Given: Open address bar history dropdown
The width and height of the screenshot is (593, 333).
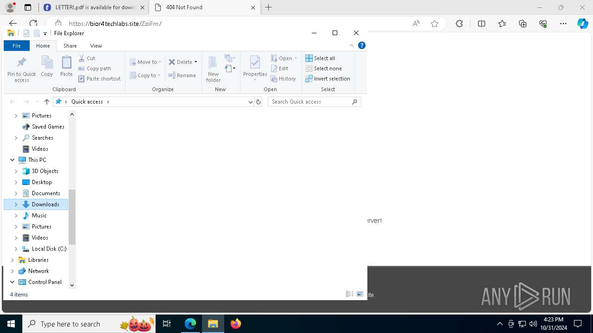Looking at the screenshot, I should (x=251, y=102).
